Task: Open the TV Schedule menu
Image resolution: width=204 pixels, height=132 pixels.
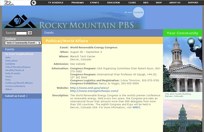Action: tap(56, 3)
